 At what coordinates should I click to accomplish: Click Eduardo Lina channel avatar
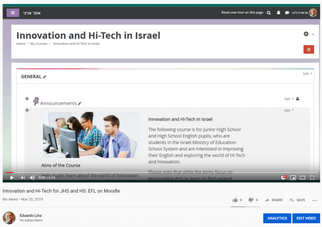pos(9,218)
